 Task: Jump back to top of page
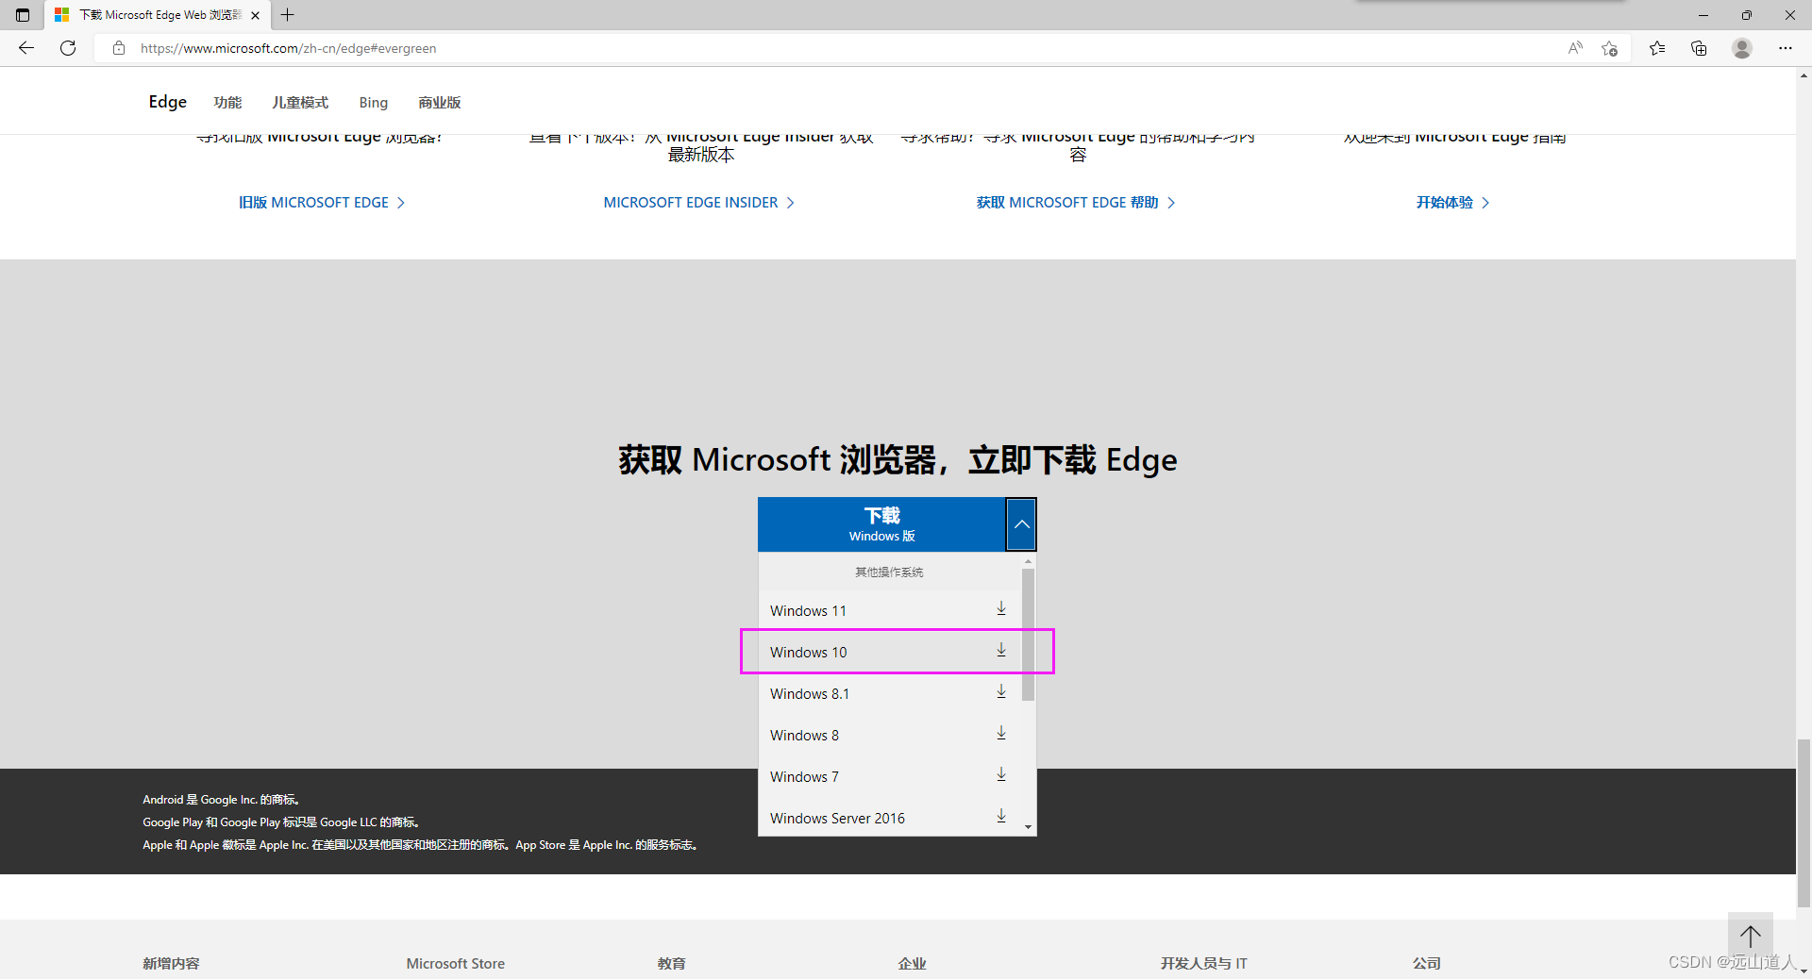(1751, 936)
